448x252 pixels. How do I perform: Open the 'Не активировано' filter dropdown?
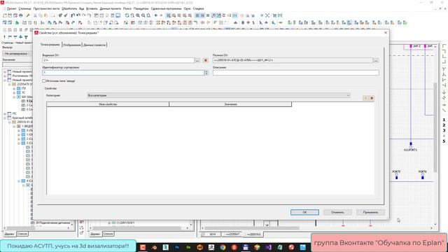pyautogui.click(x=17, y=54)
